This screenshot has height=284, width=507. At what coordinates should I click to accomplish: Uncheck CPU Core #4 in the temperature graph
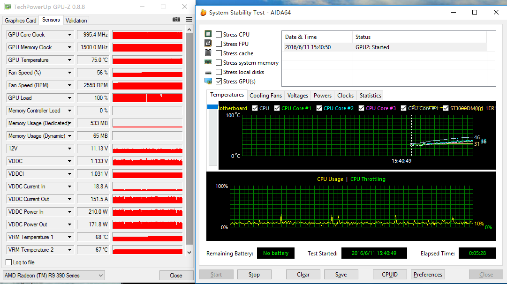(x=403, y=108)
